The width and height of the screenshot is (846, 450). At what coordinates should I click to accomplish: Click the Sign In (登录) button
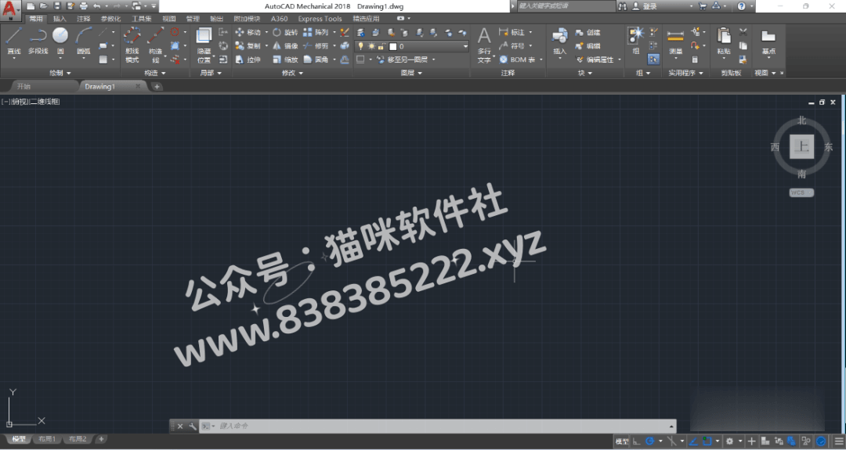pyautogui.click(x=649, y=6)
